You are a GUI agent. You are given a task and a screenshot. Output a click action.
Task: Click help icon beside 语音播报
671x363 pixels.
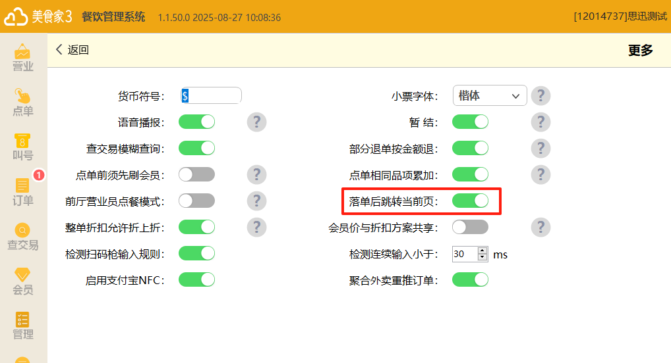pos(256,122)
